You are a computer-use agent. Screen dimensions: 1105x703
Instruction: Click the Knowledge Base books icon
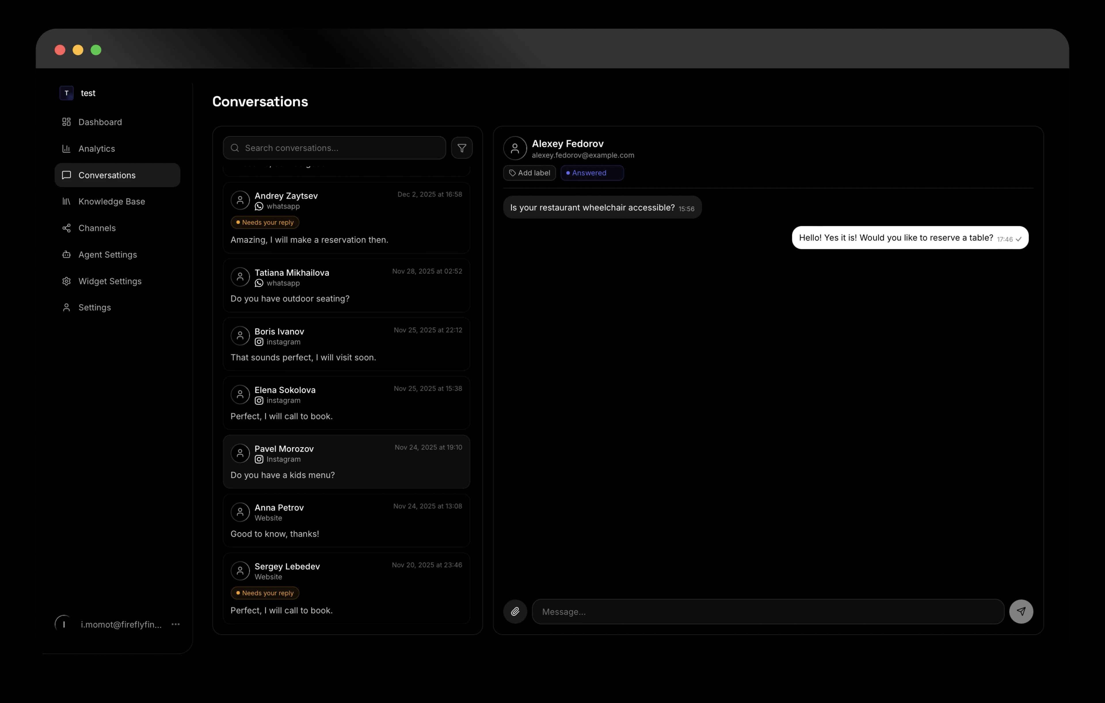pos(66,201)
